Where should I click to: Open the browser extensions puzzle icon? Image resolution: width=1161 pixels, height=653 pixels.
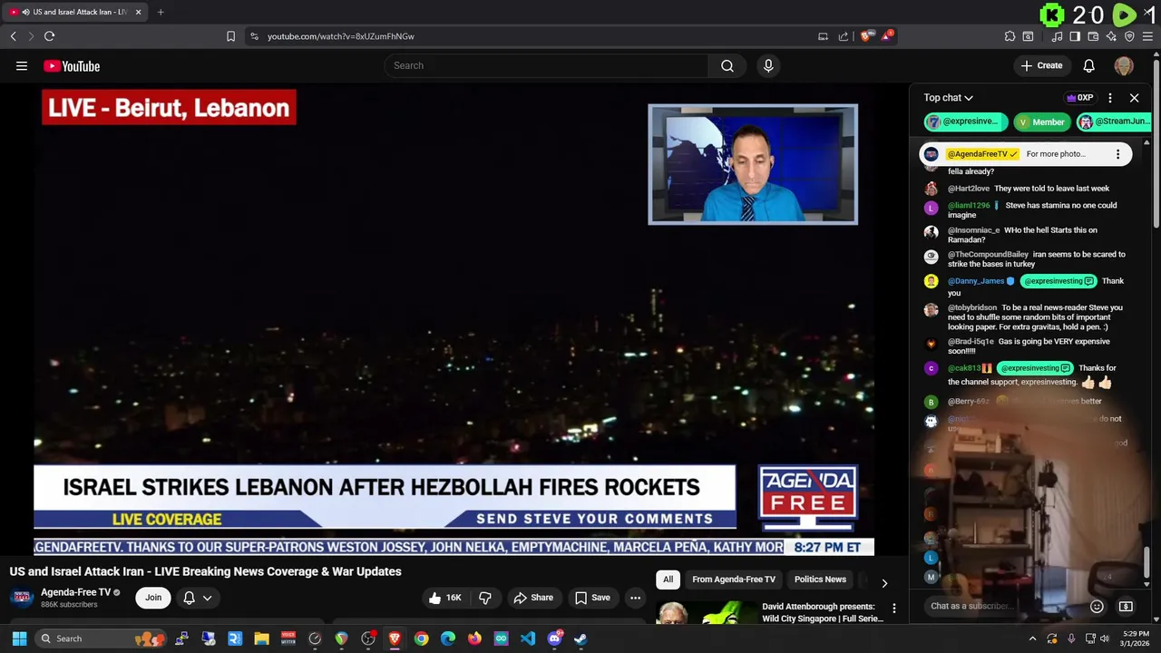point(1010,36)
